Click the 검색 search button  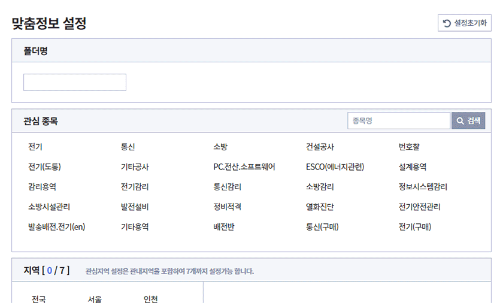coord(468,120)
